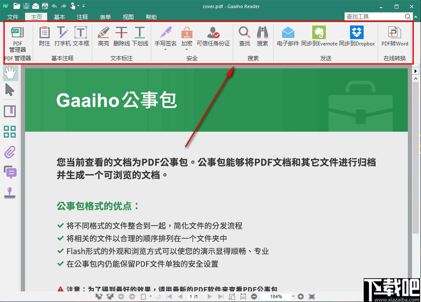Go to the last page

coord(221,296)
